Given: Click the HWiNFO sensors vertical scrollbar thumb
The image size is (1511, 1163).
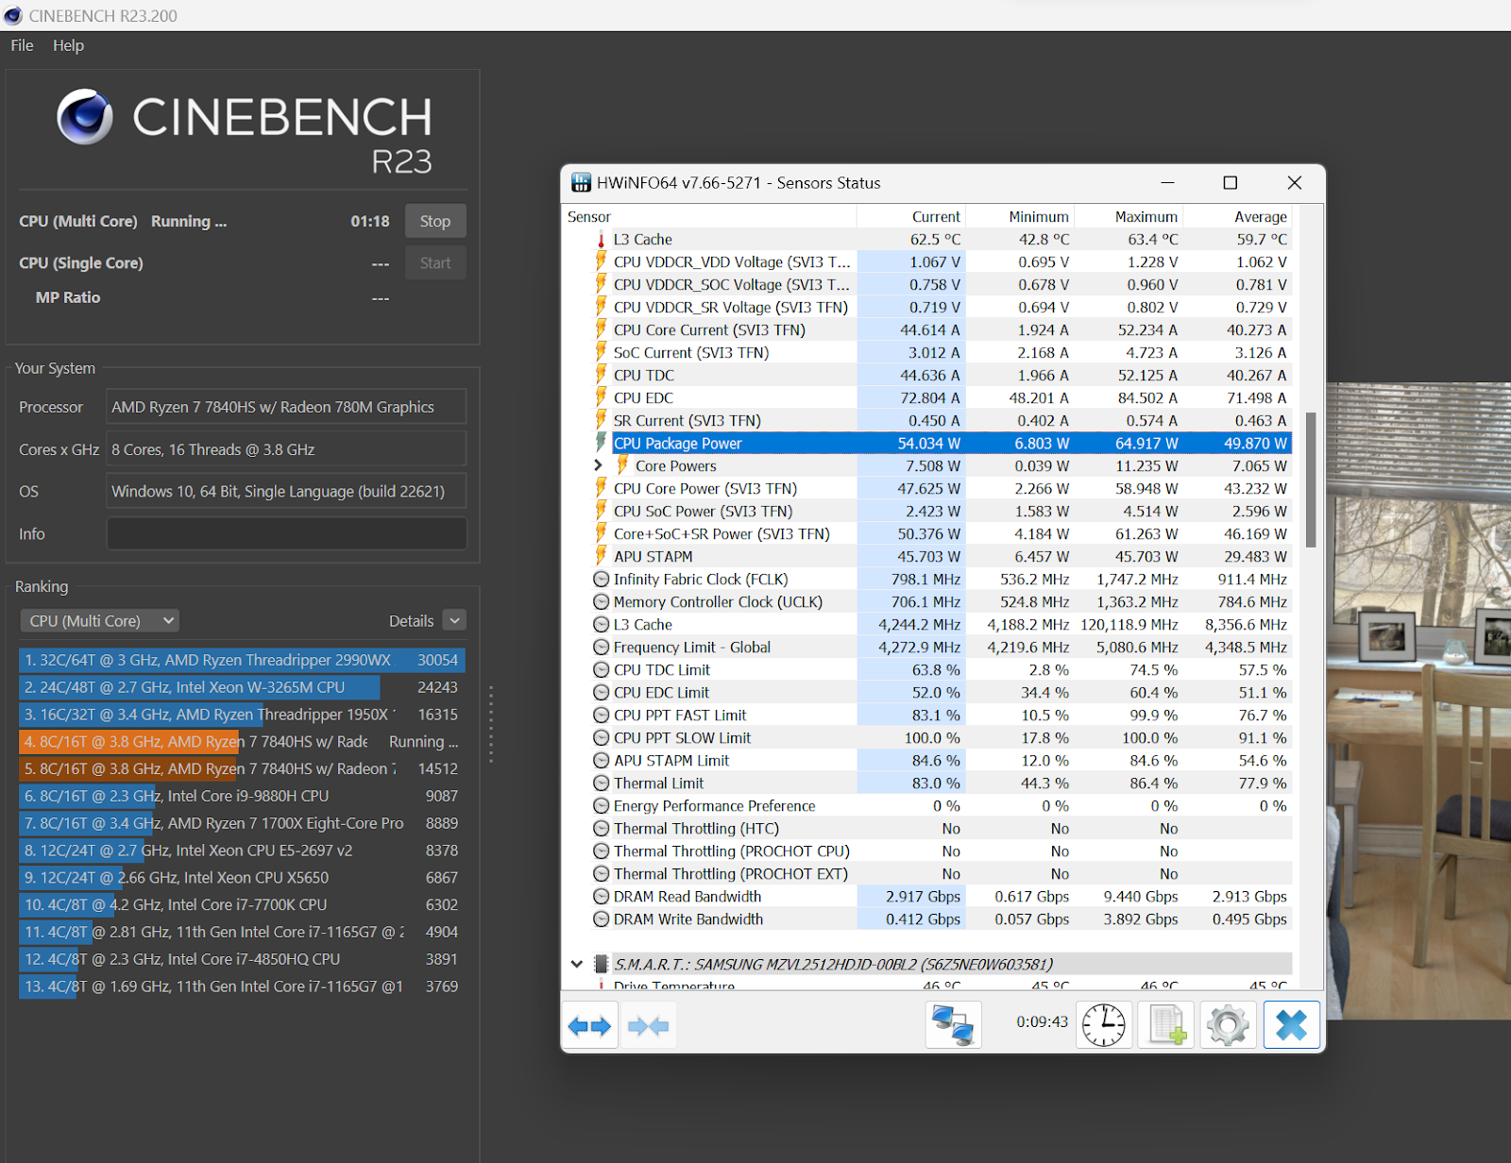Looking at the screenshot, I should (1311, 480).
